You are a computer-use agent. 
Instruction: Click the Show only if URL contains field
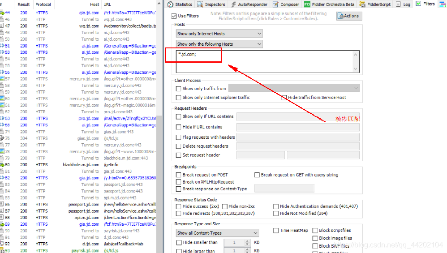[x=298, y=116]
